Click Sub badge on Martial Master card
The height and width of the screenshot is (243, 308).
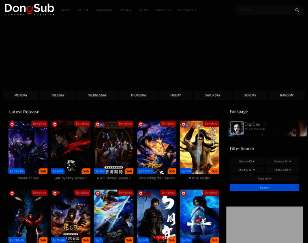pyautogui.click(x=215, y=171)
